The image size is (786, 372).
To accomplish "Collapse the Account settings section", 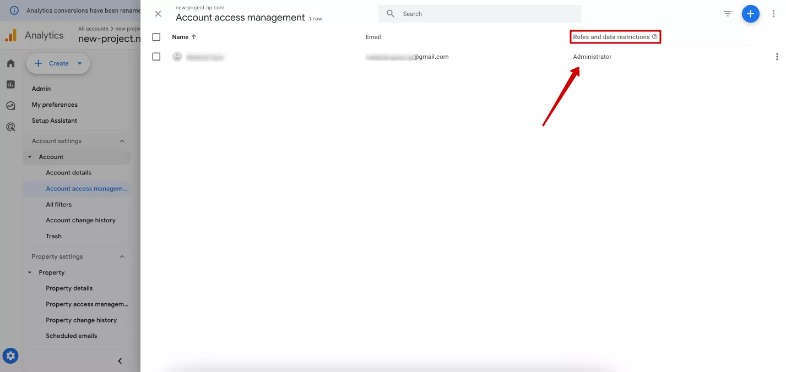I will click(x=122, y=141).
